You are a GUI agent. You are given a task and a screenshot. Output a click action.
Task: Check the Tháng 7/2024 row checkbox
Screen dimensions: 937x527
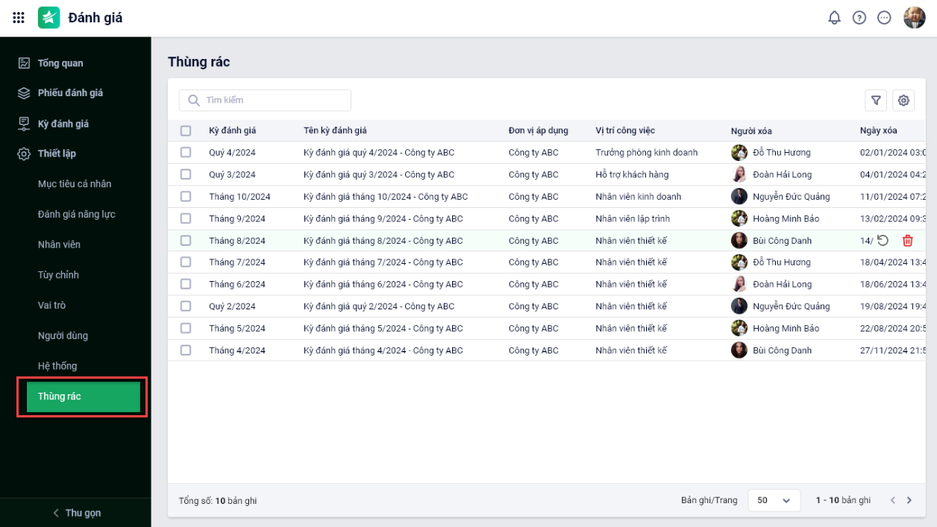[x=186, y=262]
